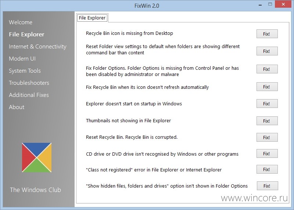This screenshot has width=294, height=210.
Task: Click The Windows Club text link
Action: pyautogui.click(x=35, y=190)
